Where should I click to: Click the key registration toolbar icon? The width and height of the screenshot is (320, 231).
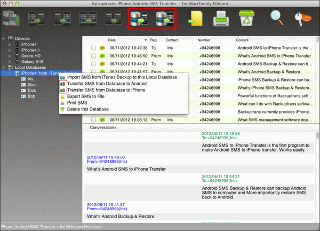click(x=303, y=19)
